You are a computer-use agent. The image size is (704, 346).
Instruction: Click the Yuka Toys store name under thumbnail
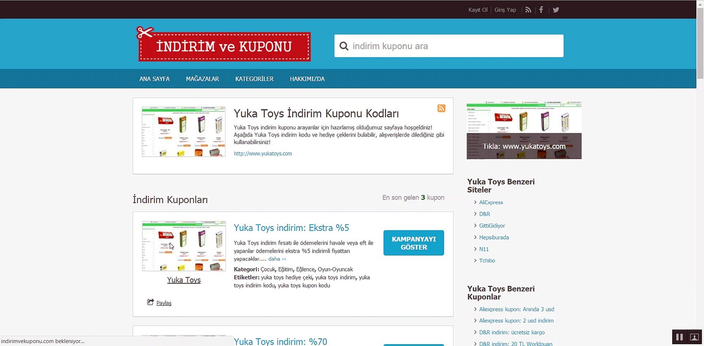184,280
